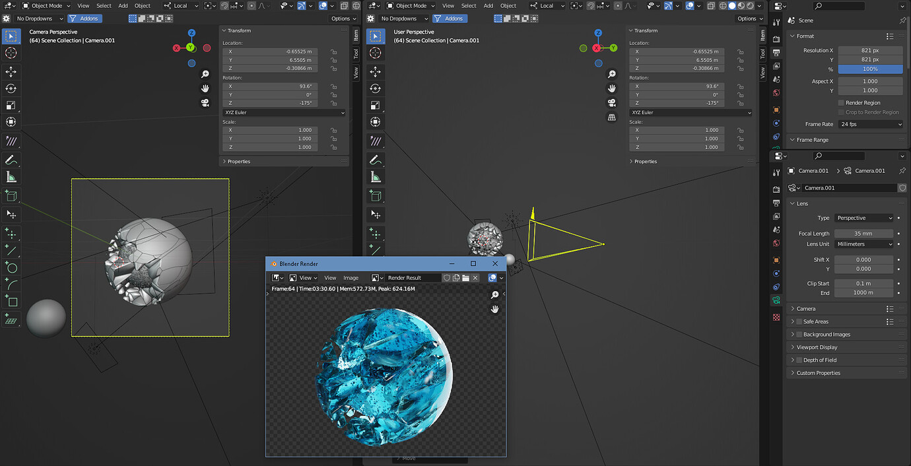
Task: Open Options popover in left viewport
Action: 344,18
